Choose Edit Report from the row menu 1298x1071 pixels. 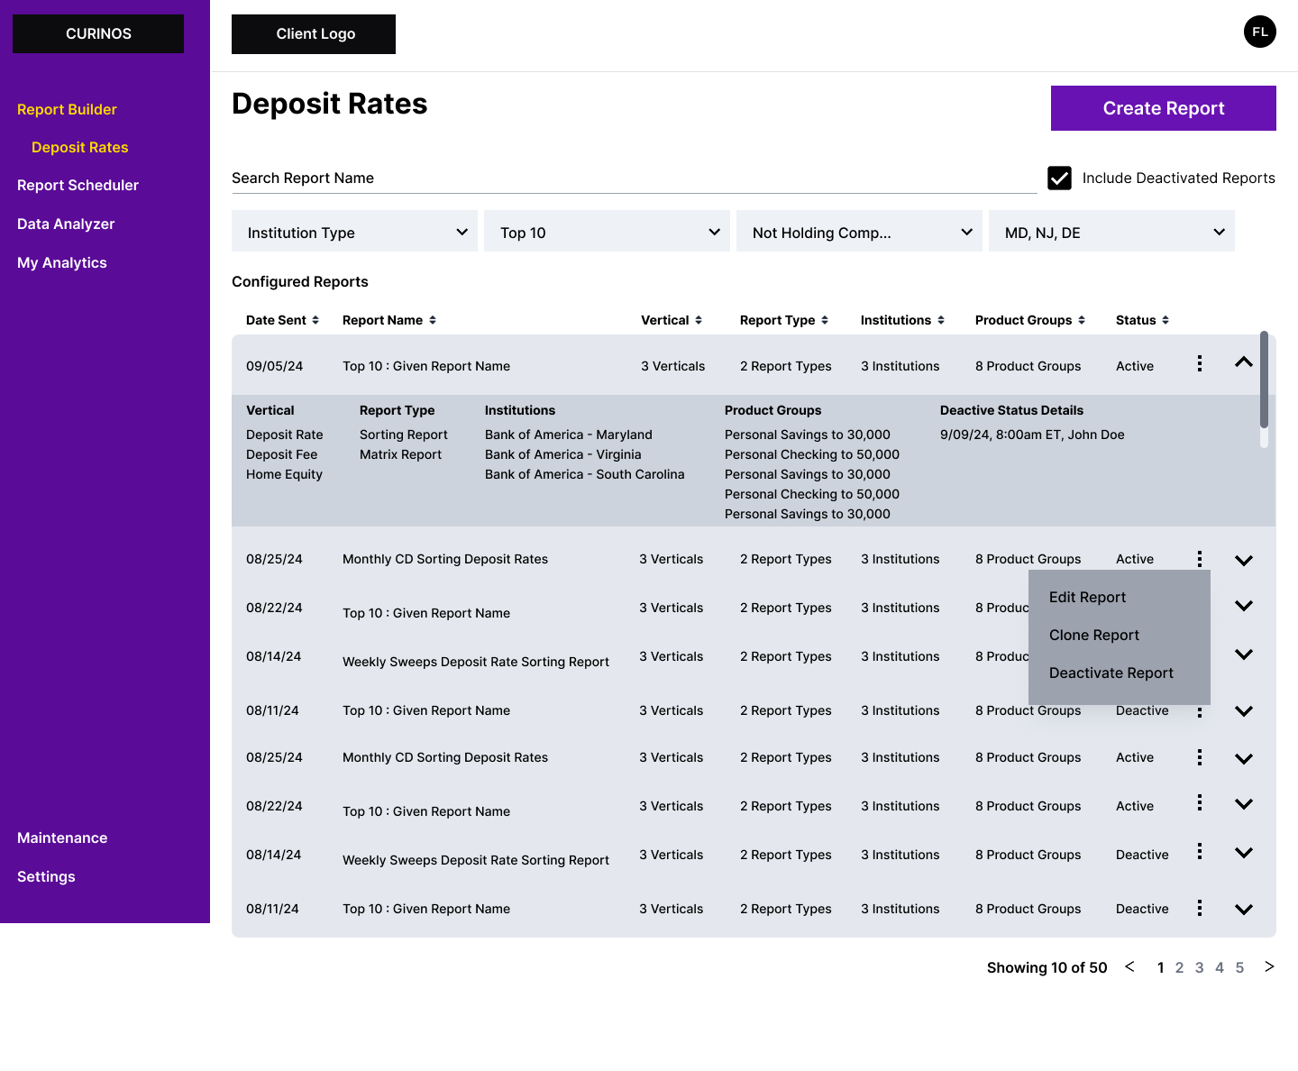coord(1087,597)
